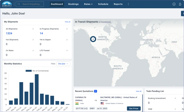Click View all in Recent Quotations
184x112 pixels.
click(x=139, y=91)
